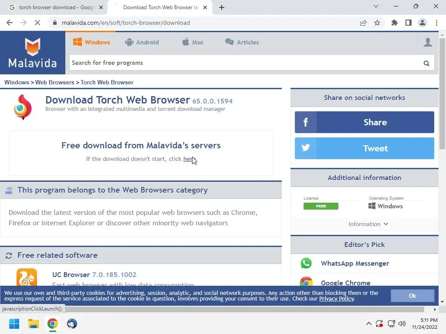This screenshot has height=334, width=446.
Task: Bookmark this page with star
Action: (x=377, y=23)
